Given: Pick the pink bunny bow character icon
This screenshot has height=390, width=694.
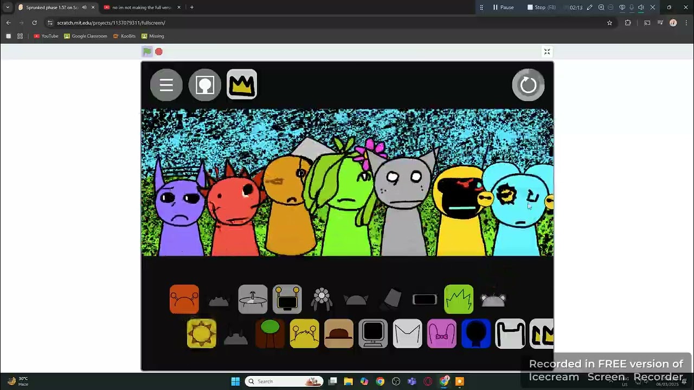Looking at the screenshot, I should [442, 333].
